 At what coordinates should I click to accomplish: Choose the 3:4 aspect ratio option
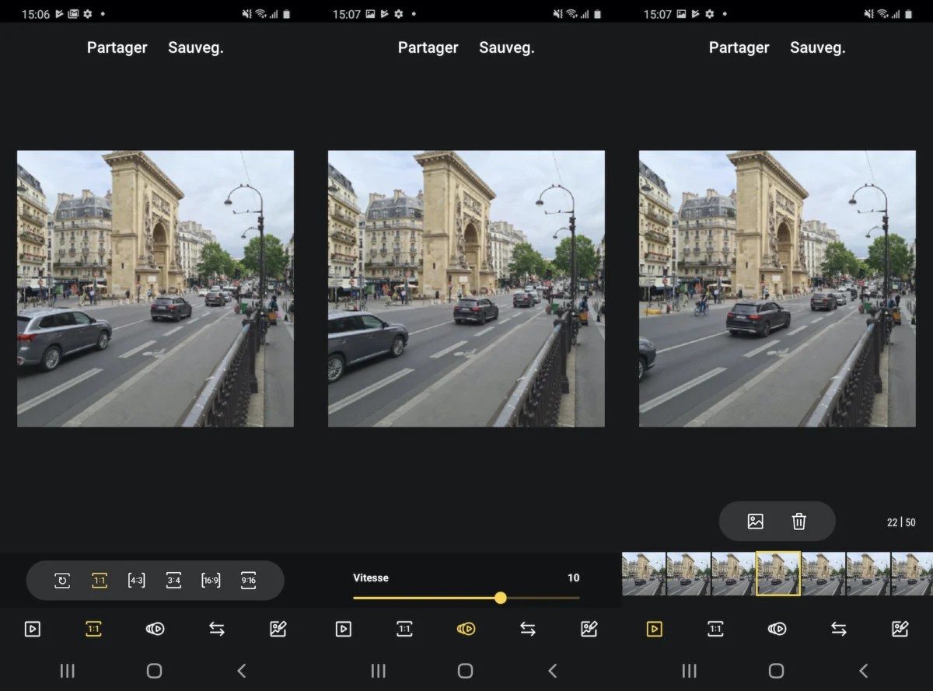(x=173, y=580)
